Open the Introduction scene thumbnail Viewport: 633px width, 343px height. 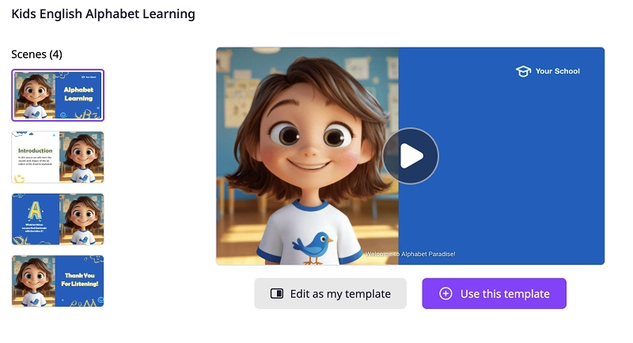[58, 156]
